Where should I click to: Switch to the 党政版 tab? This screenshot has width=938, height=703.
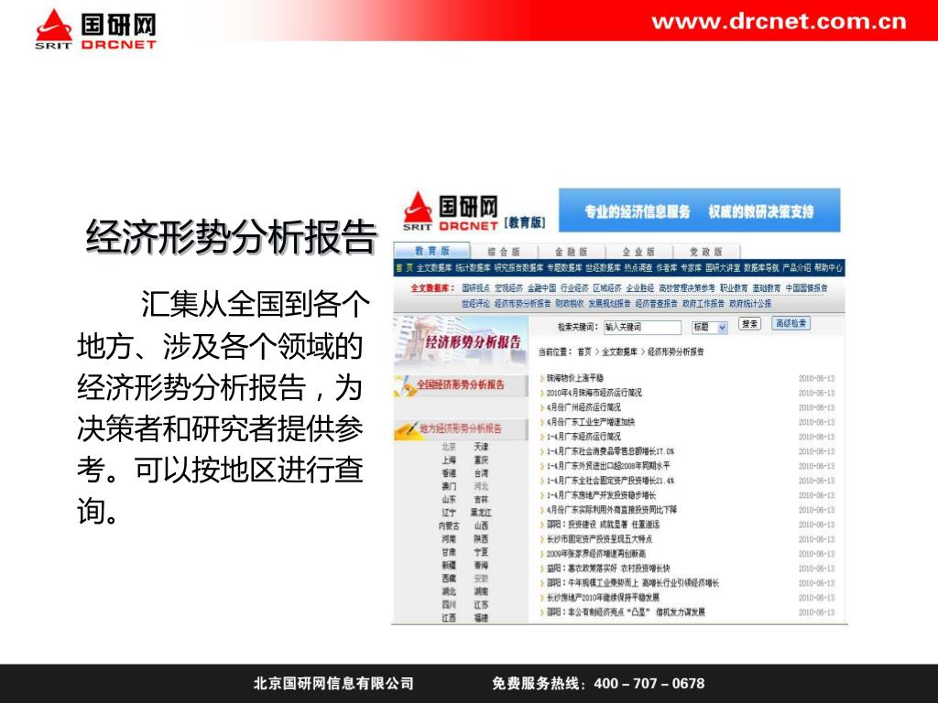(706, 252)
